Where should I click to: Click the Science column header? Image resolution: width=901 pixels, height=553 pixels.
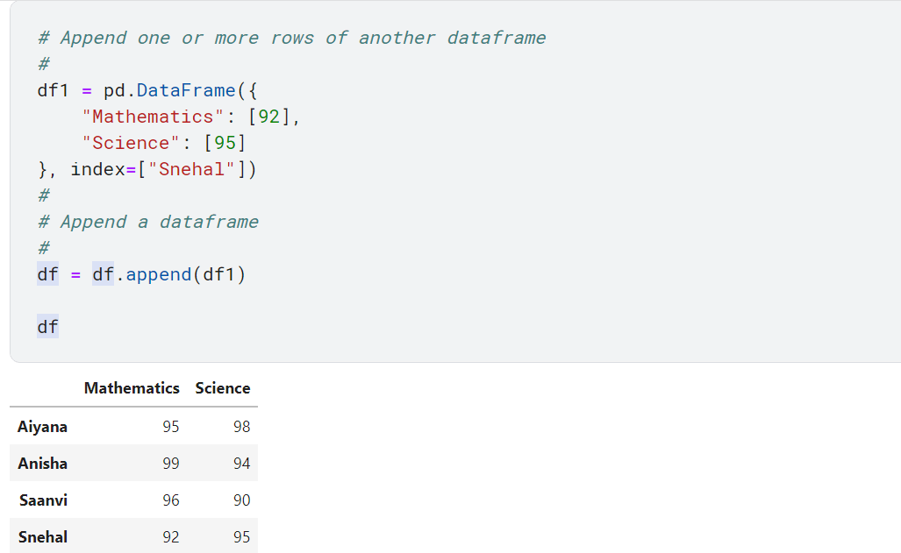(x=222, y=388)
